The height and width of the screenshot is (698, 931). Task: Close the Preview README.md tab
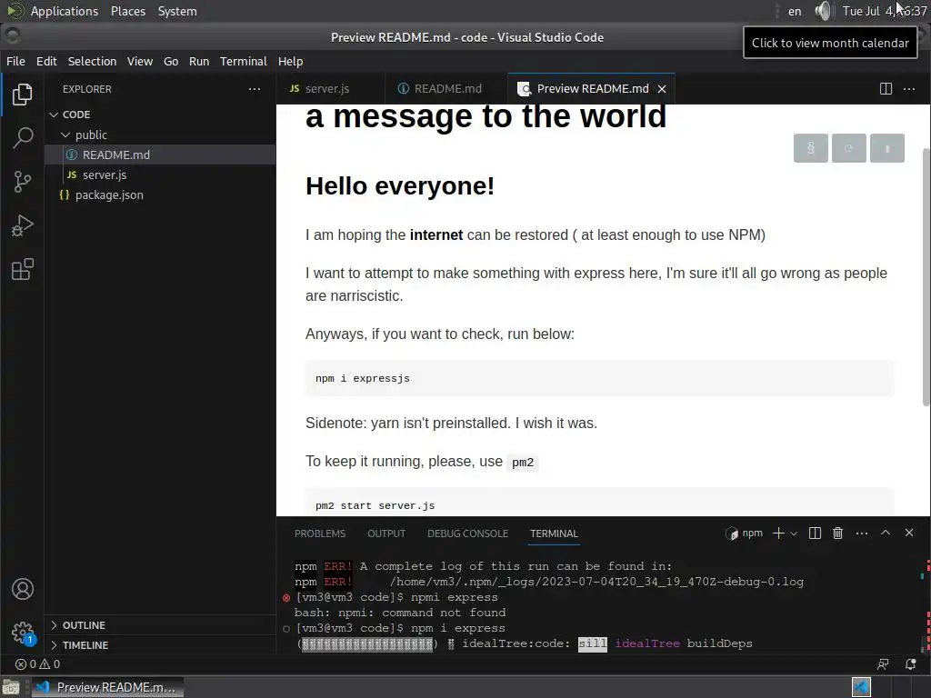(x=662, y=89)
